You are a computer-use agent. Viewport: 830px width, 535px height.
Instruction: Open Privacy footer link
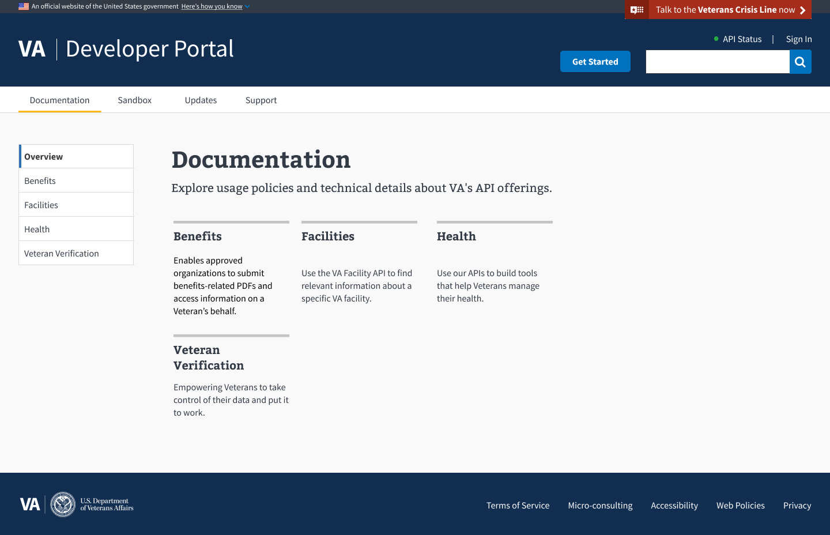797,506
